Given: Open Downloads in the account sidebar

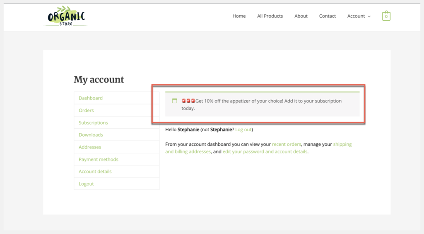Looking at the screenshot, I should coord(91,135).
